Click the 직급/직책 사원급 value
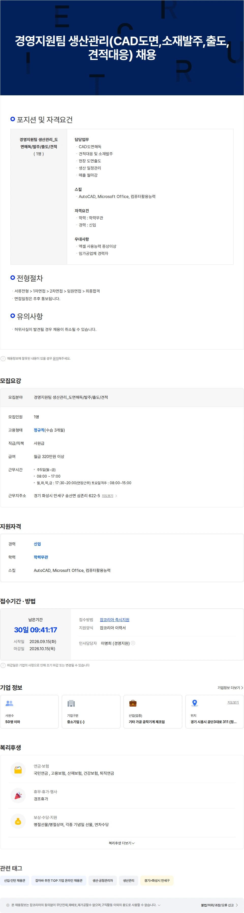 (x=39, y=443)
